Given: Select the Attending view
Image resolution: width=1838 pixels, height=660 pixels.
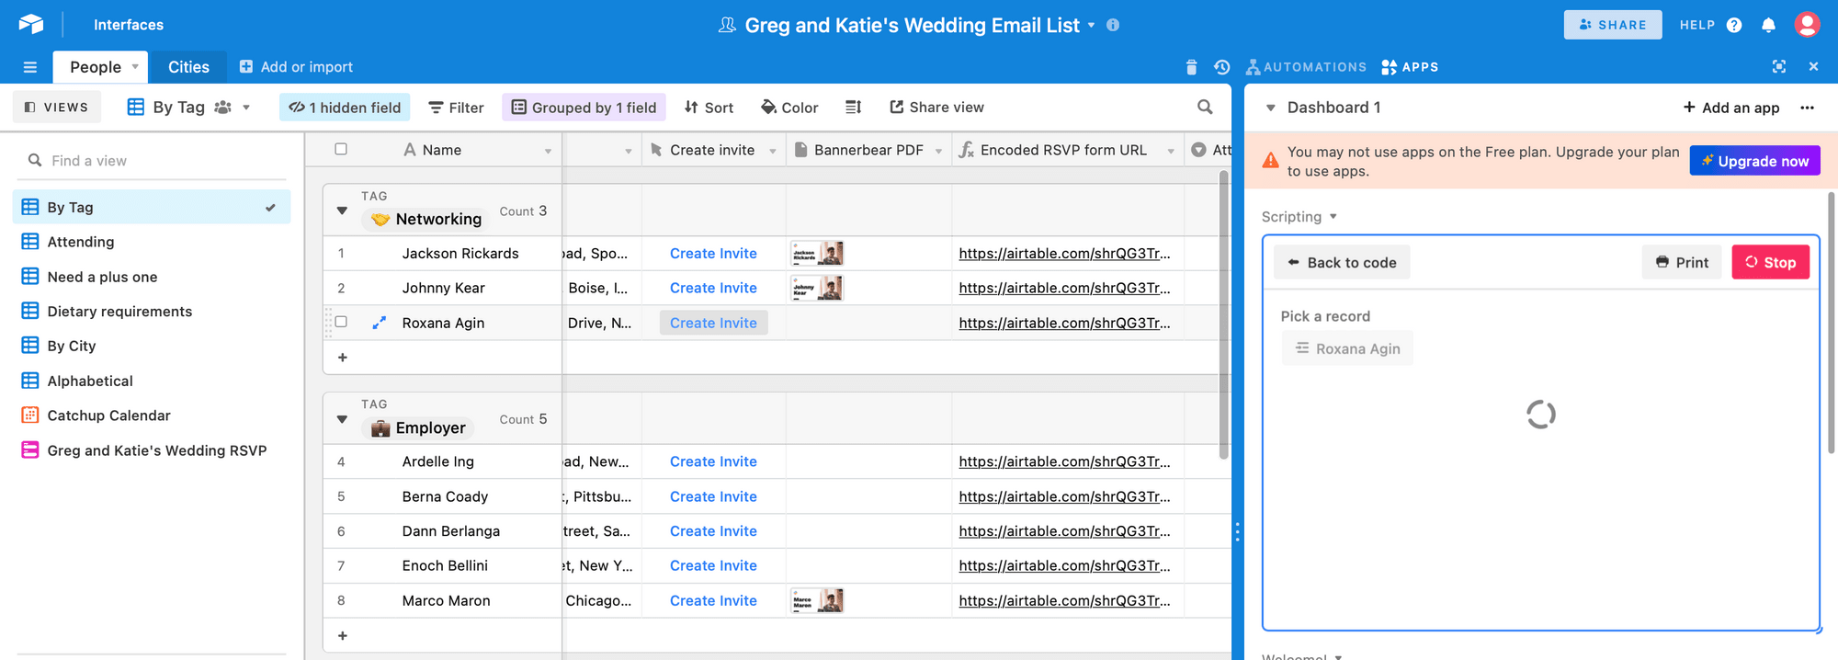Looking at the screenshot, I should tap(152, 242).
